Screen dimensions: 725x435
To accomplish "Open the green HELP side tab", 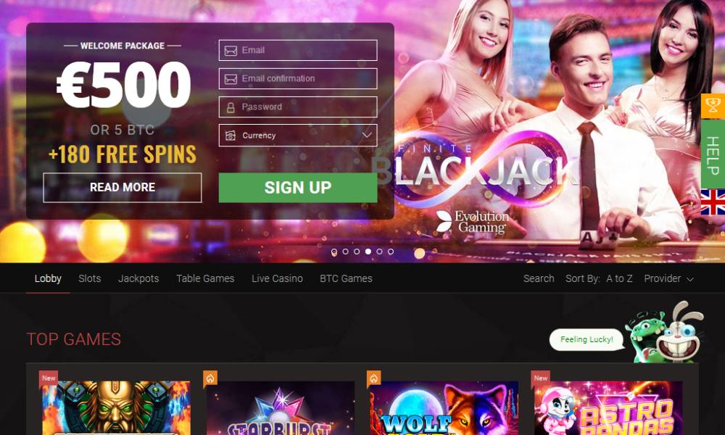I will (713, 154).
